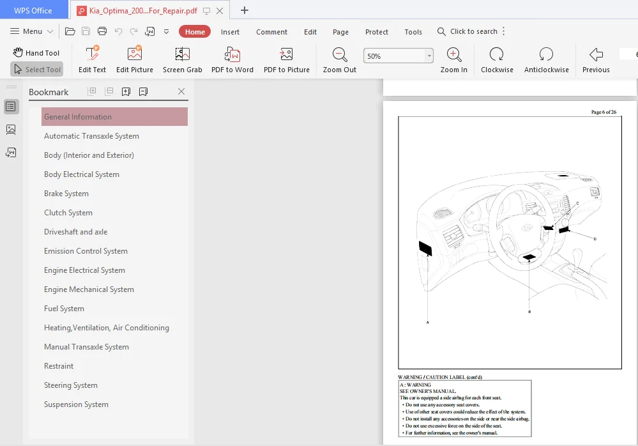Rotate page Anticlockwise
This screenshot has height=446, width=638.
click(547, 59)
